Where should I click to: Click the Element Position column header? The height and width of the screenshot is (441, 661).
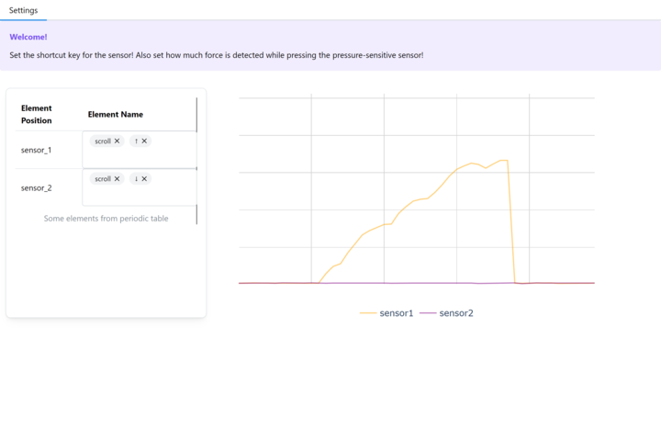click(x=37, y=114)
